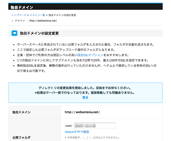
Task: Select the bullet about サーバースペース folder auto-creation
Action: click(x=85, y=44)
